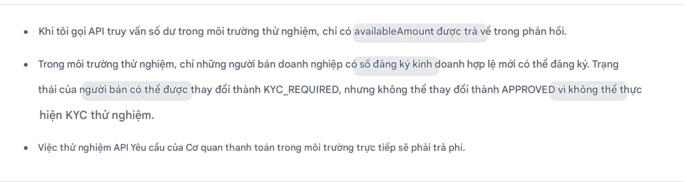
Task: Click the first bullet point marker
Action: [26, 32]
